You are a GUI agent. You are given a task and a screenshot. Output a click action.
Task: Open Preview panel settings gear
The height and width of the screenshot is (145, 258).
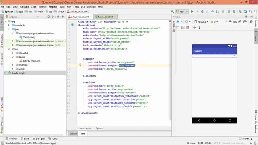pos(246,17)
